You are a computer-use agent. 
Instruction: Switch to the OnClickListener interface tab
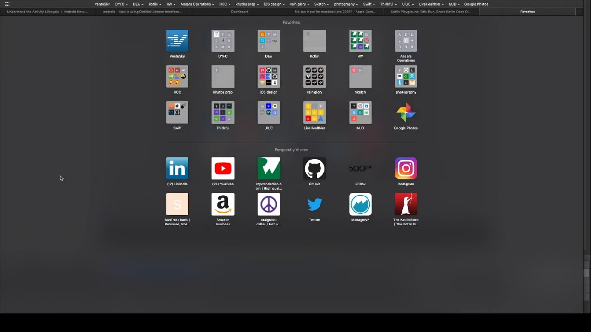pyautogui.click(x=144, y=12)
